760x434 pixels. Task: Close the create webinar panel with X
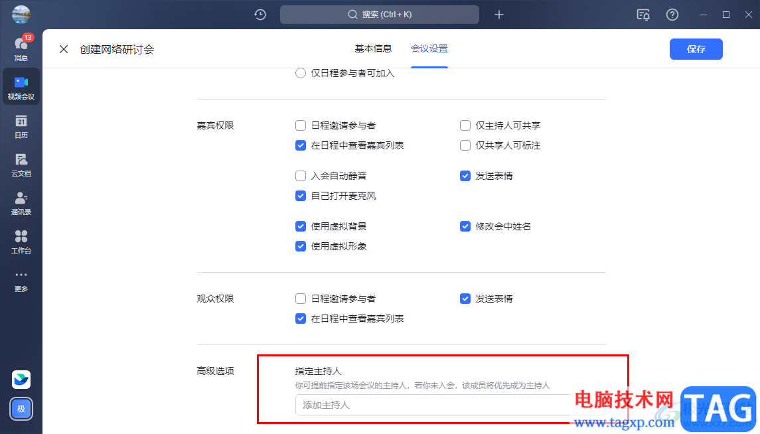[x=64, y=49]
